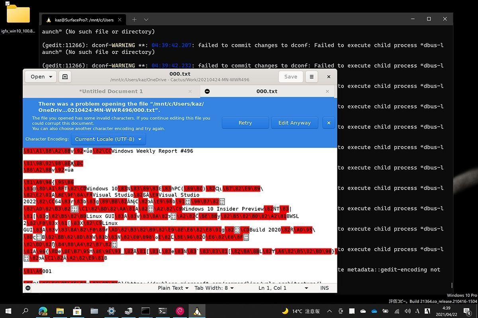Open Windows Search from the taskbar
The height and width of the screenshot is (318, 478).
click(25, 311)
